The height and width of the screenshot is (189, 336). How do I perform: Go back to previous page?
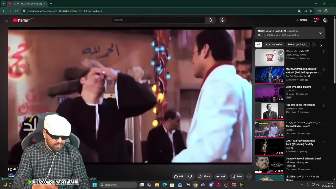pyautogui.click(x=4, y=11)
